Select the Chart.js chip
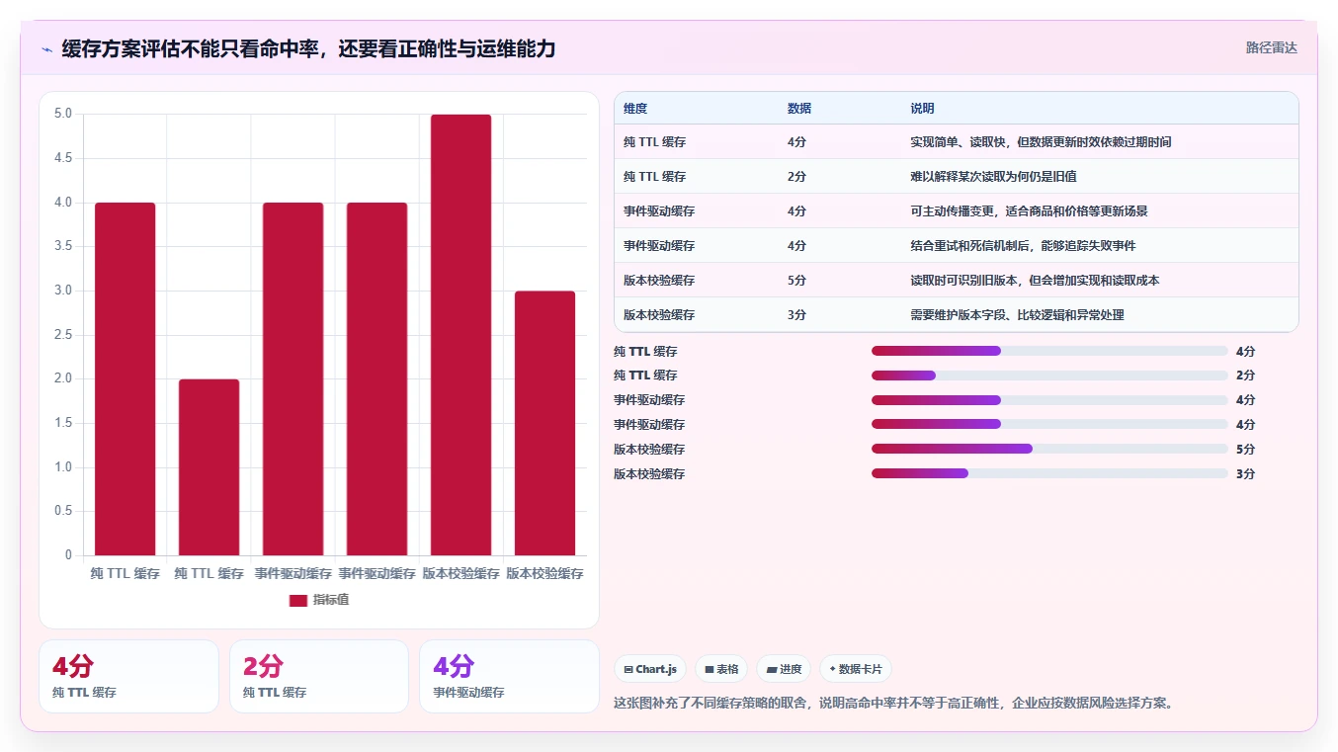Screen dimensions: 1338x752 click(650, 669)
